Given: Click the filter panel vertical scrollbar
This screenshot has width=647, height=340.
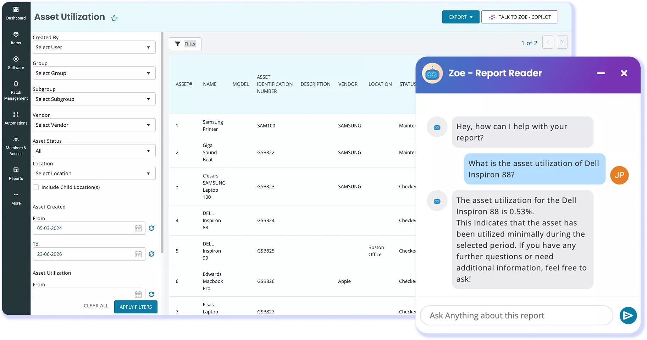Looking at the screenshot, I should click(x=162, y=142).
